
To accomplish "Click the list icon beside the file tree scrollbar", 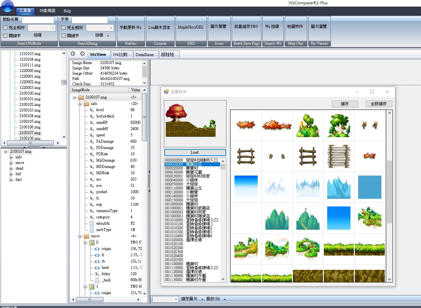I will (x=64, y=82).
